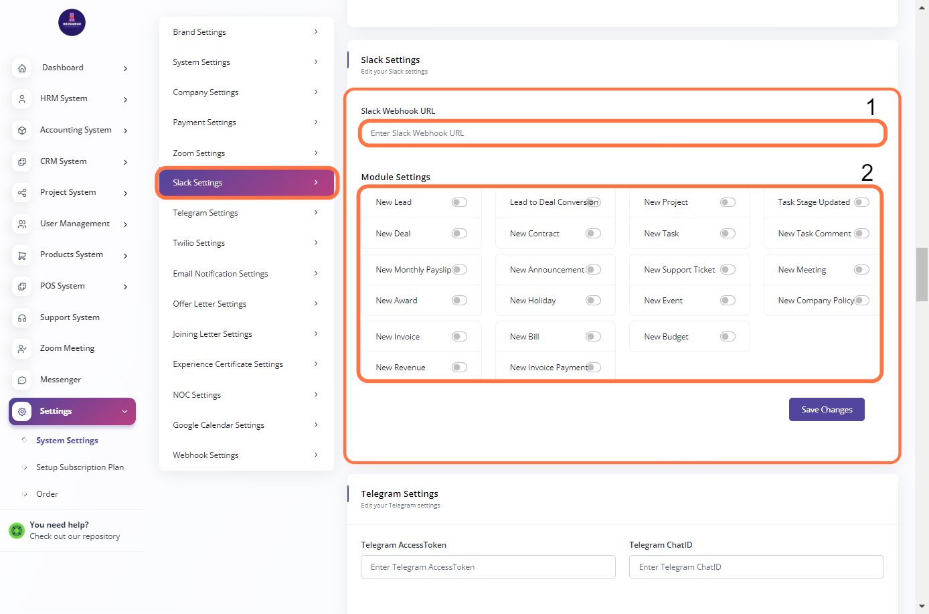The image size is (929, 614).
Task: Expand User Management with its chevron
Action: click(x=125, y=224)
